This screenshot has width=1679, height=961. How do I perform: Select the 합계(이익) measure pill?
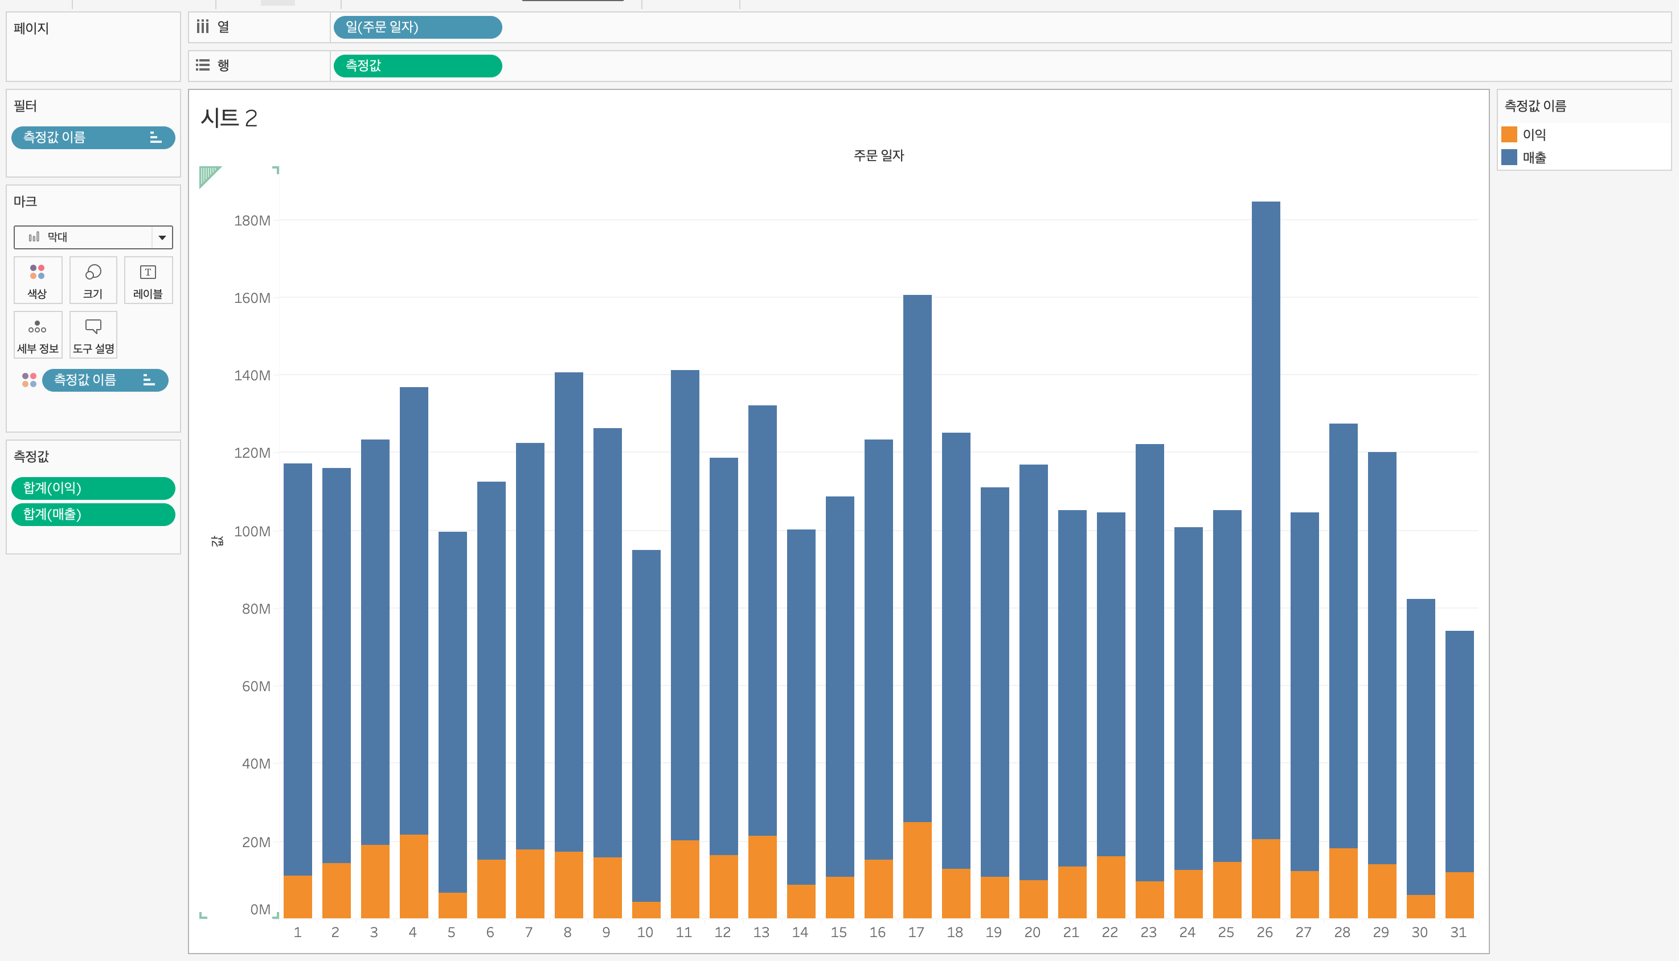[x=93, y=488]
